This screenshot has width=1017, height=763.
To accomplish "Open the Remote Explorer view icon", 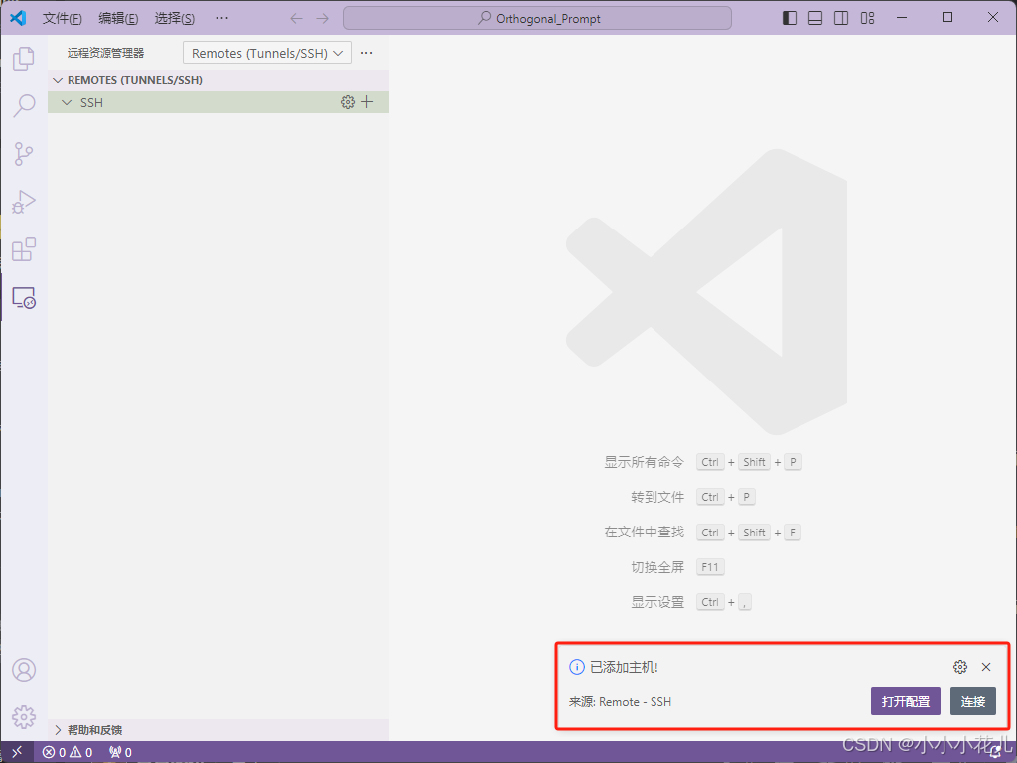I will (x=24, y=298).
